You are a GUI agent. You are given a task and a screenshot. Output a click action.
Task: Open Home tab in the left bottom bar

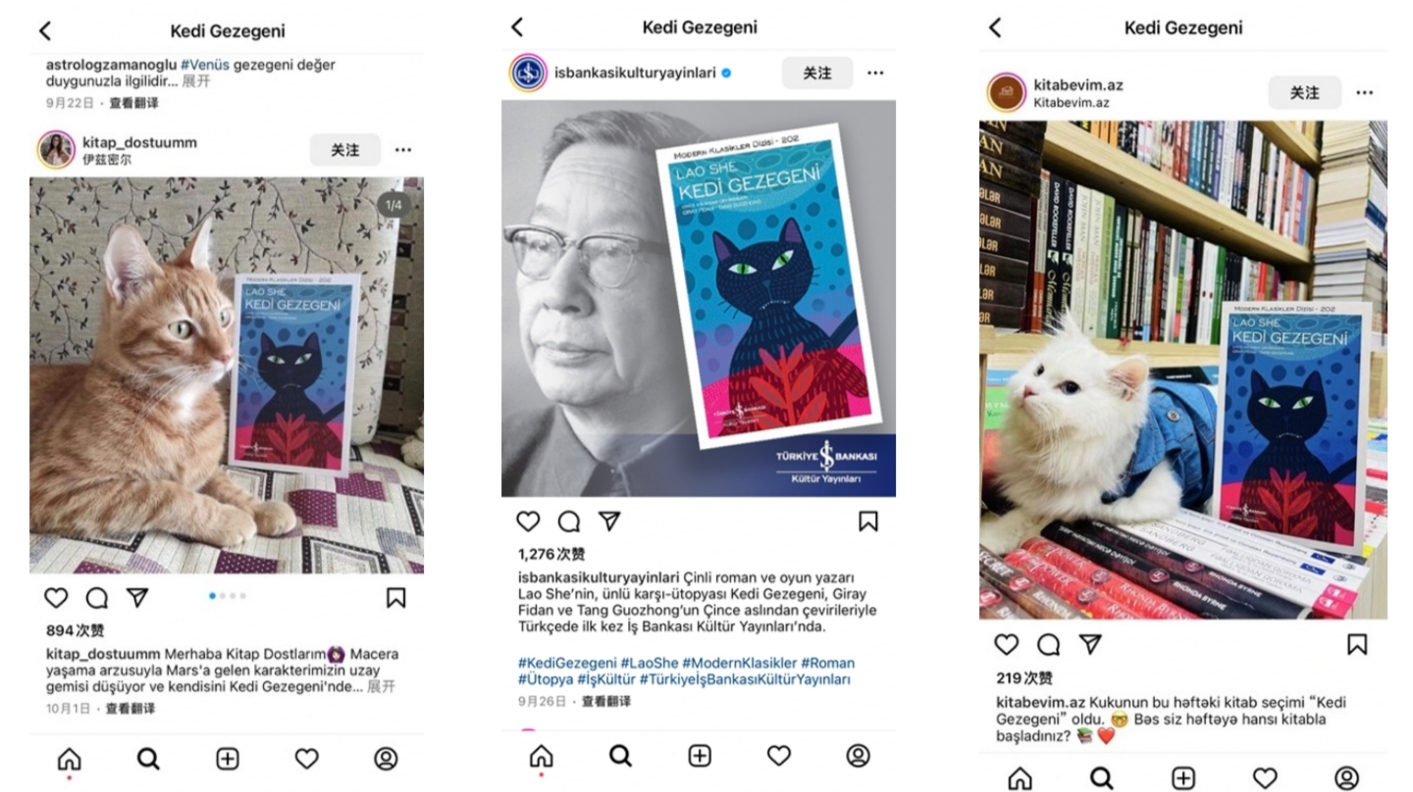tap(69, 759)
